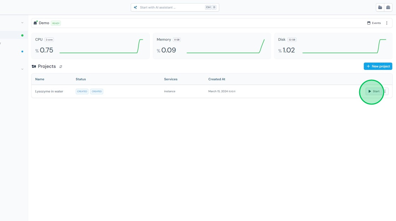Focus the Start with AI assistant field
The image size is (396, 221).
[175, 7]
